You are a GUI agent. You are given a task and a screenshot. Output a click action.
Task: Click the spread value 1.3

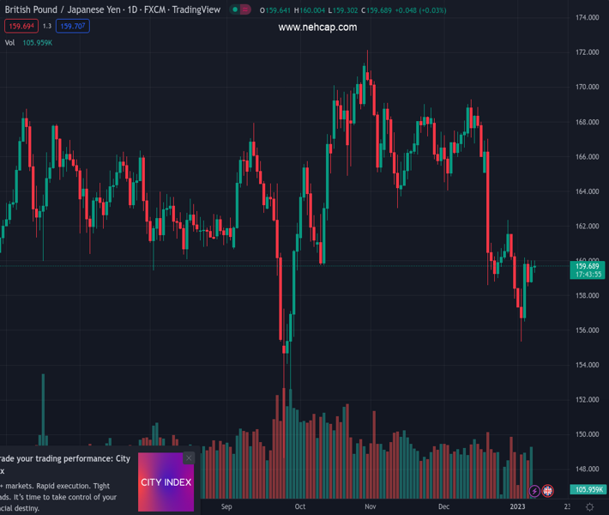click(47, 27)
